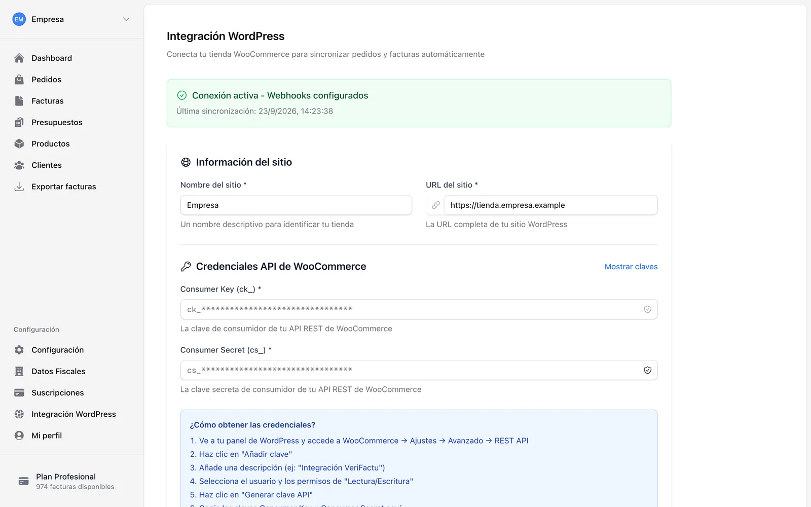Click the Consumer Key input field
The height and width of the screenshot is (507, 811).
[419, 309]
